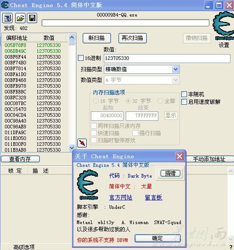Open the 留言板 link
The width and height of the screenshot is (234, 250).
(x=153, y=198)
